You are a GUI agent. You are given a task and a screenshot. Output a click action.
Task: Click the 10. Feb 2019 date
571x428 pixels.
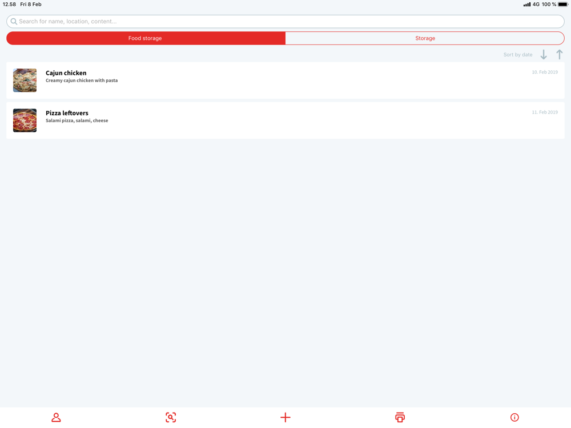[545, 72]
